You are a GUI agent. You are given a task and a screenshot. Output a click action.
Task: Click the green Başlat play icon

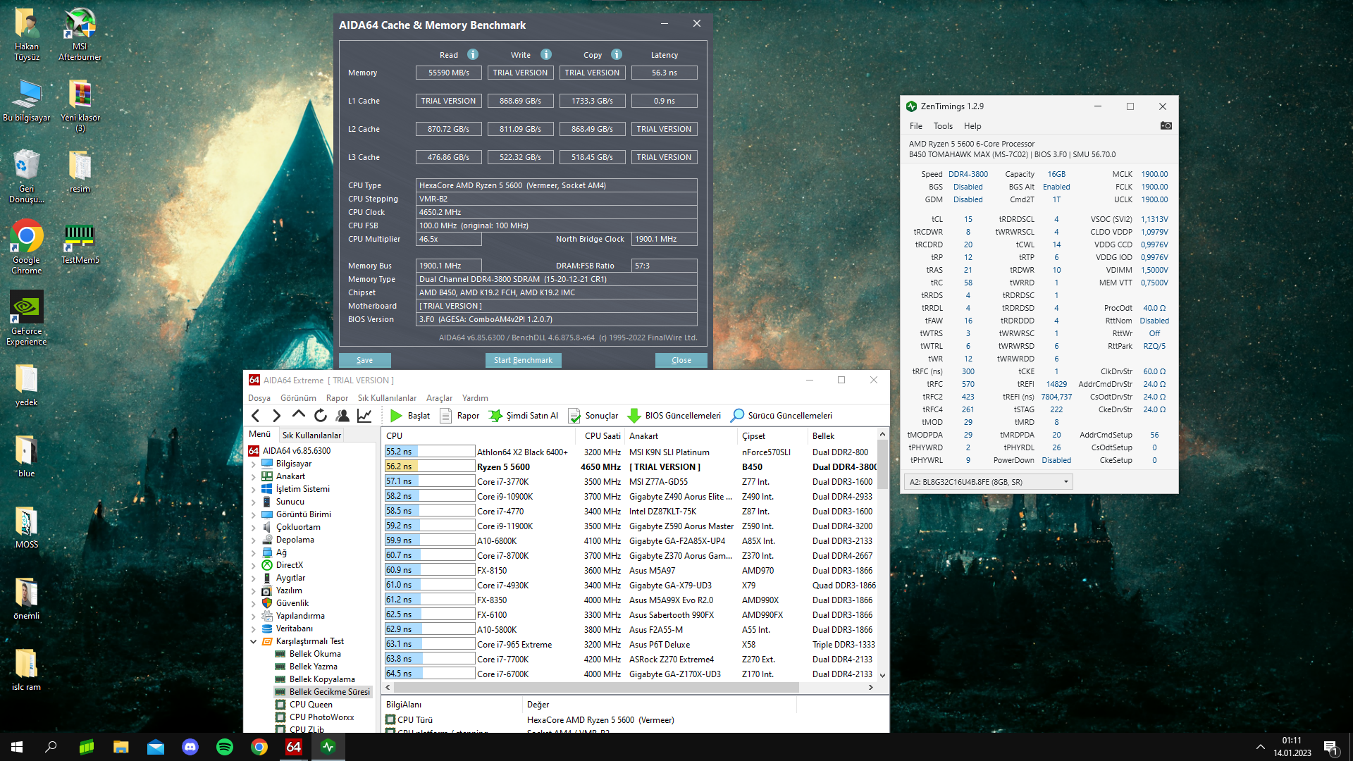pos(397,416)
